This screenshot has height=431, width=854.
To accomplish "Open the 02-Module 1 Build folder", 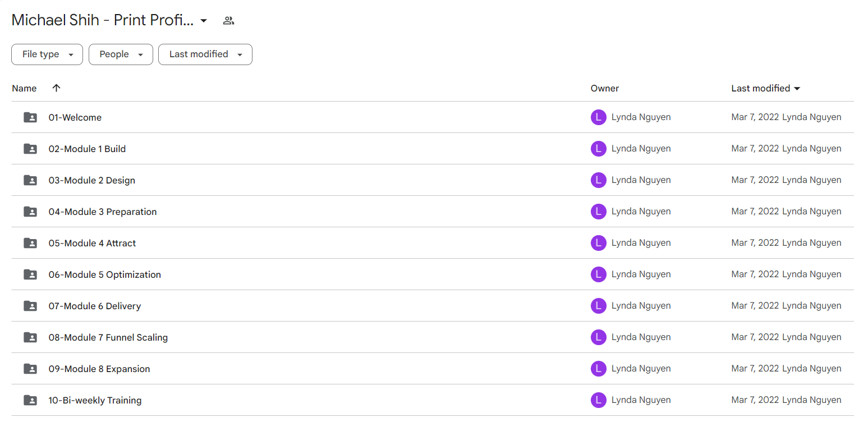I will point(87,149).
